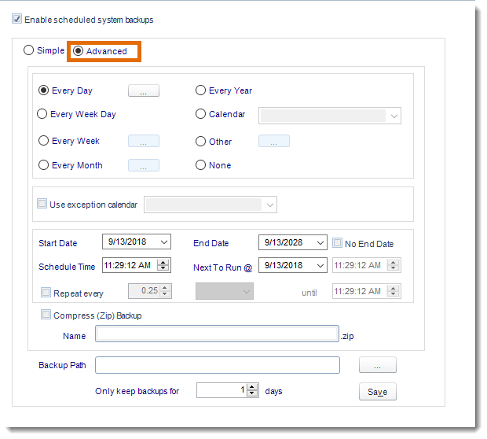
Task: Decrease Schedule Time with down arrow
Action: 163,269
